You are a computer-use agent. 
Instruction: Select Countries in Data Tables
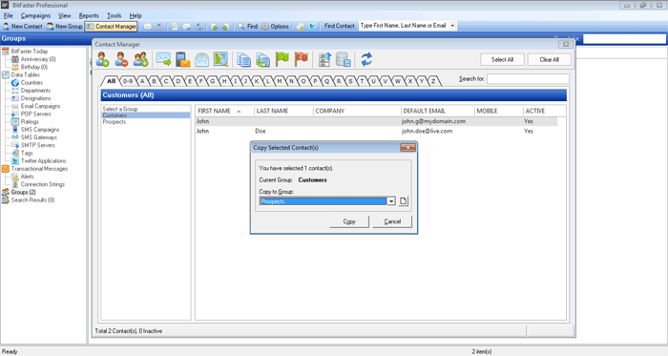tap(31, 83)
